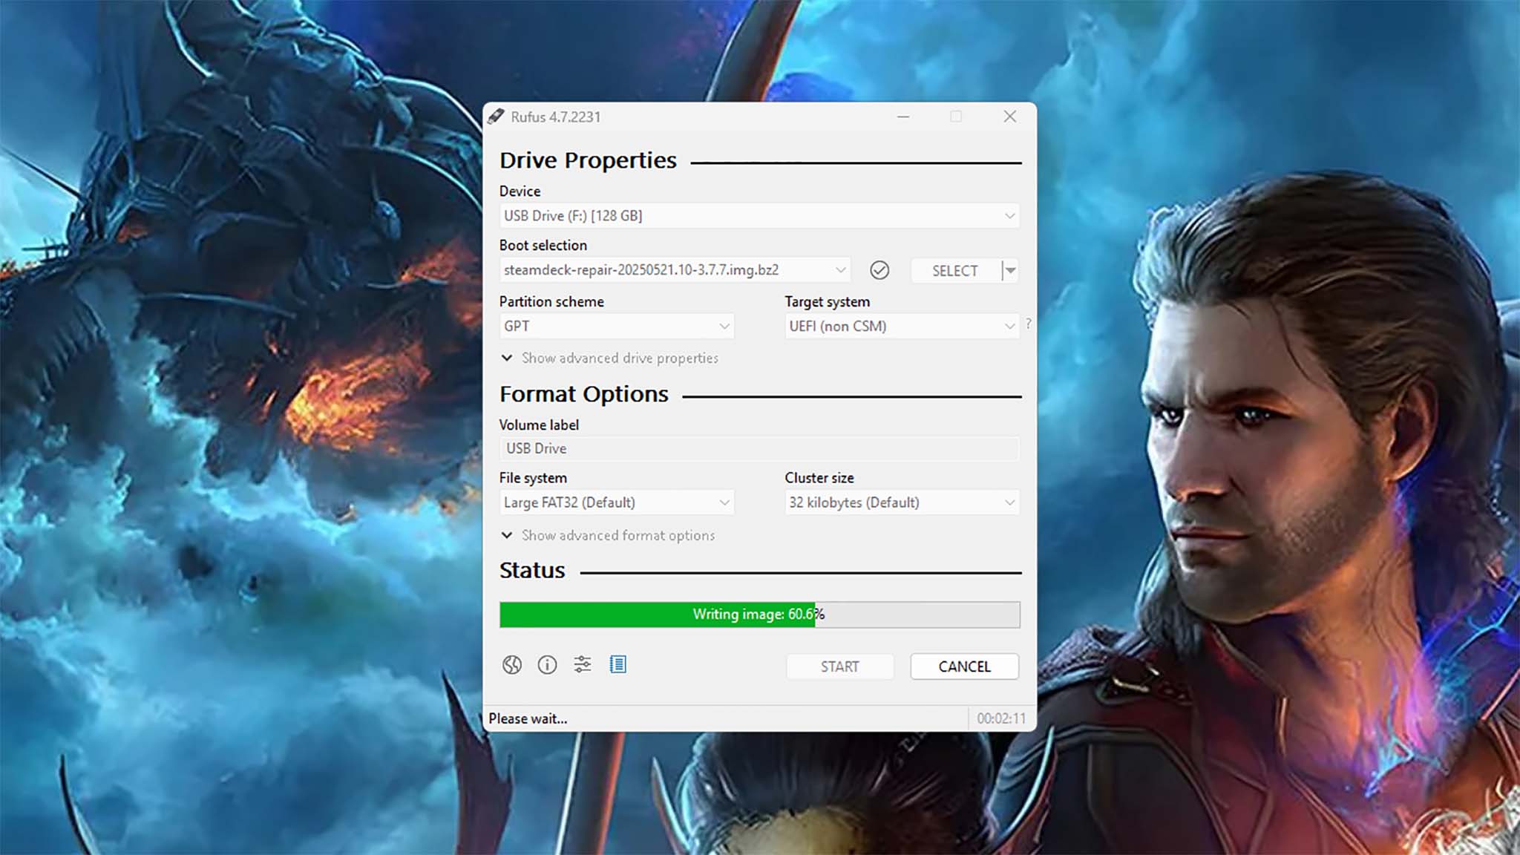Screen dimensions: 1520x855
Task: Open the About information icon
Action: [x=547, y=665]
